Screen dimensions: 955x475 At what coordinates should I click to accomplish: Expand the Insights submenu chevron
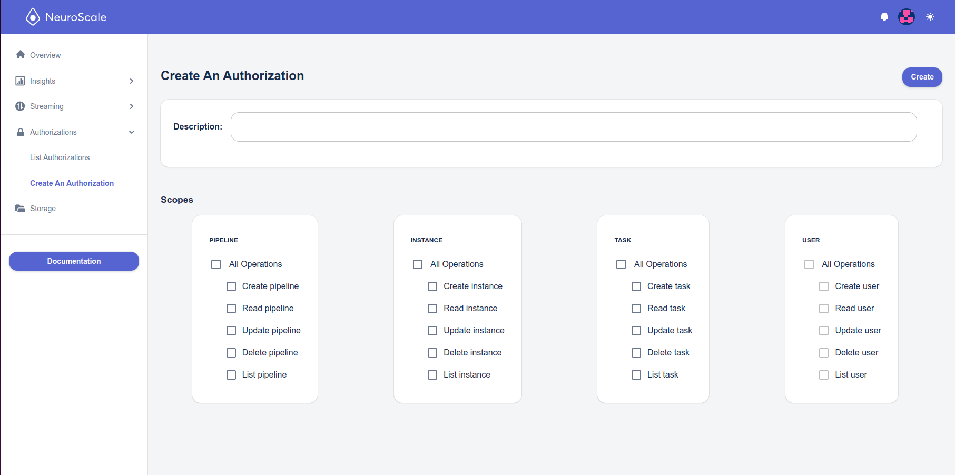132,81
